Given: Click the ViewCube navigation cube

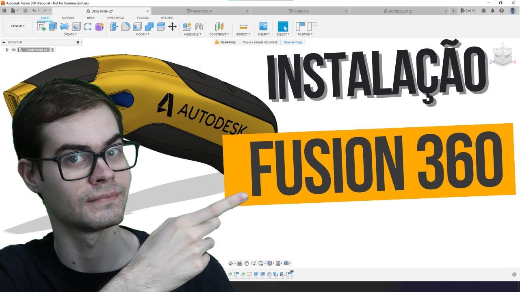Looking at the screenshot, I should pyautogui.click(x=503, y=55).
